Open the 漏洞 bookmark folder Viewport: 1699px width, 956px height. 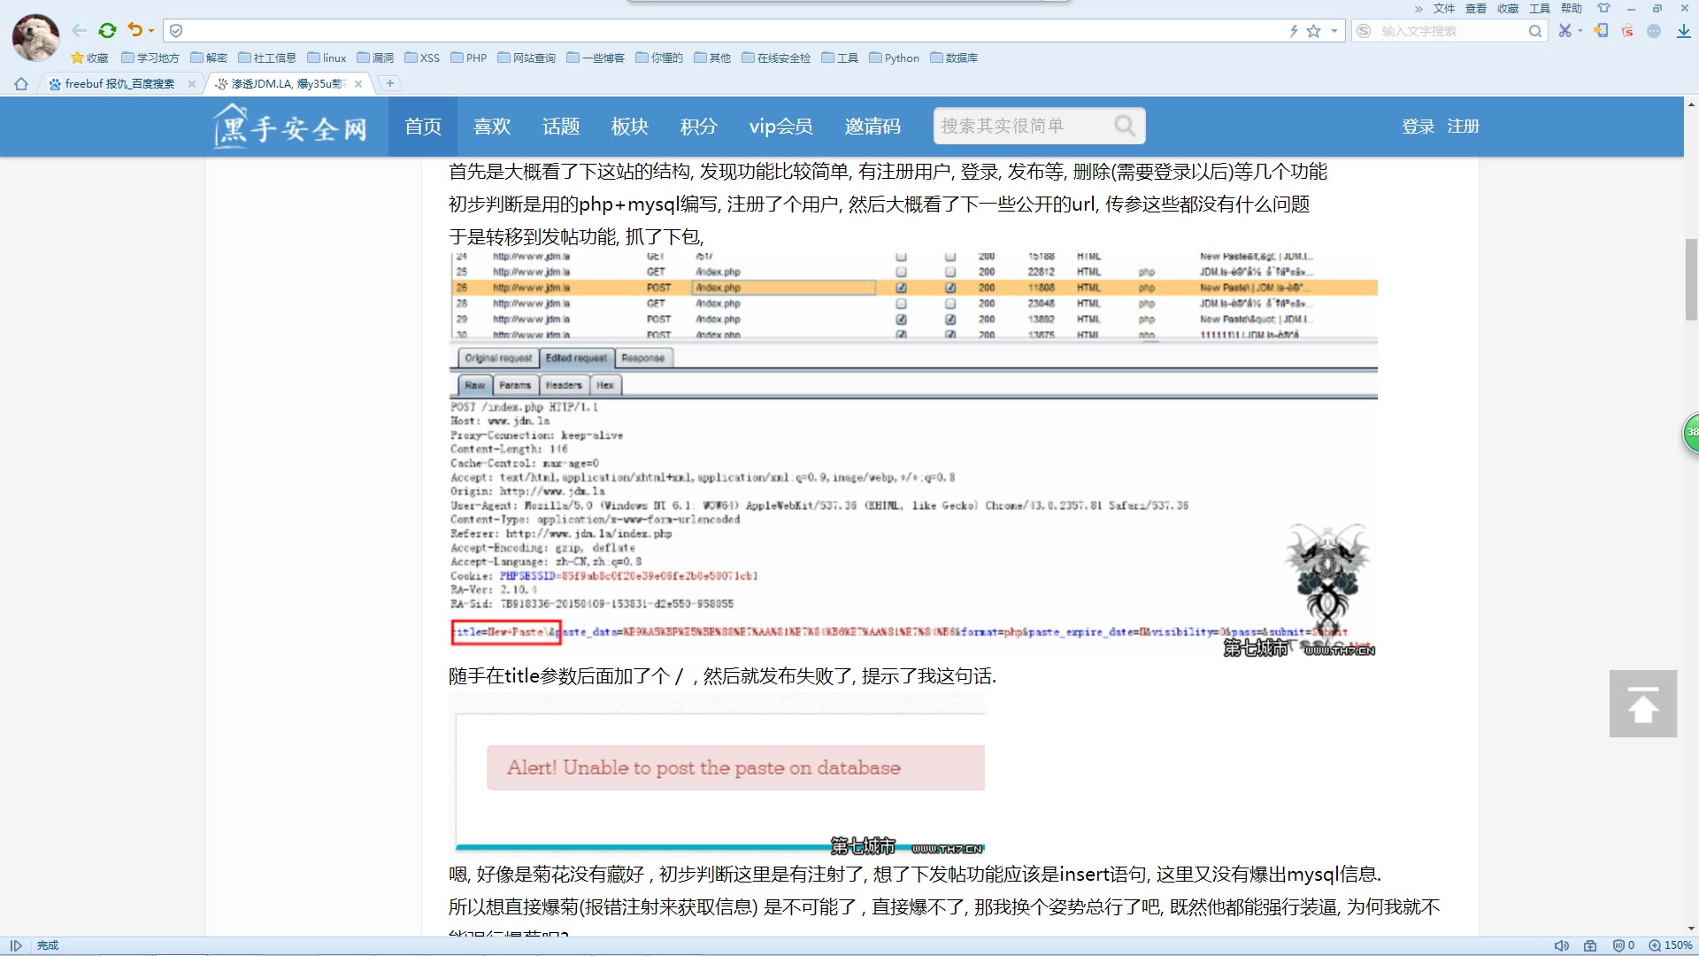point(375,58)
